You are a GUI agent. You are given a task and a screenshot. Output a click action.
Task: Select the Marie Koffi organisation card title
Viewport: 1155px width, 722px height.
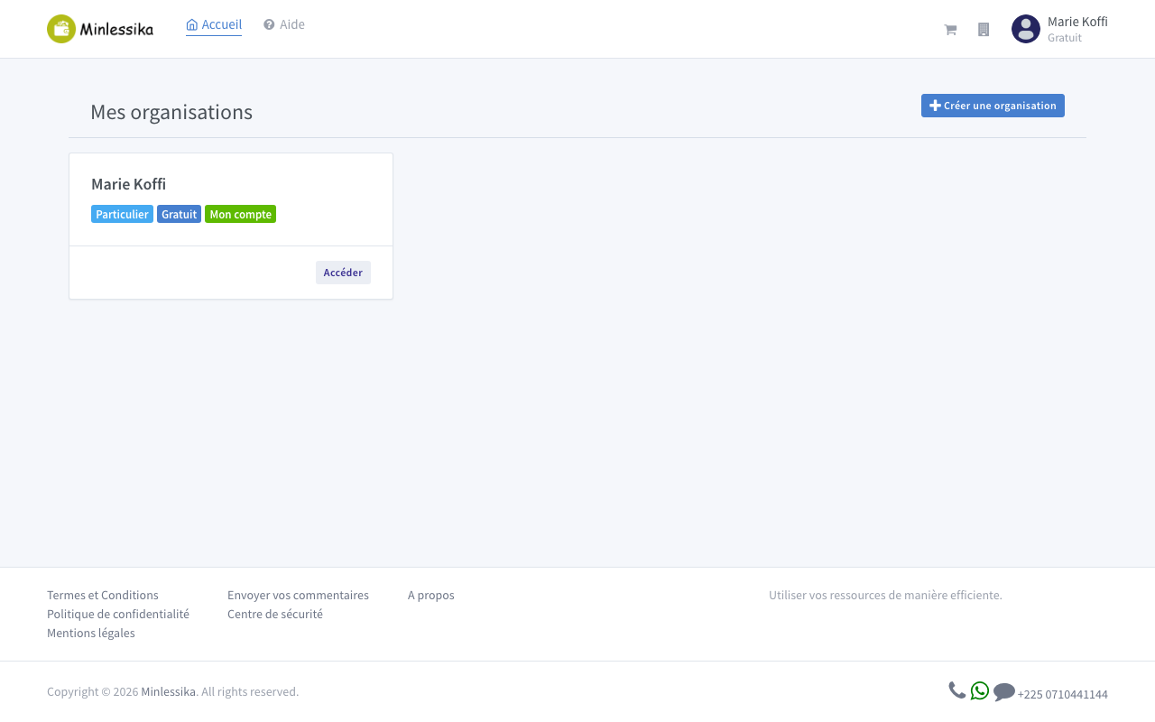click(x=128, y=184)
